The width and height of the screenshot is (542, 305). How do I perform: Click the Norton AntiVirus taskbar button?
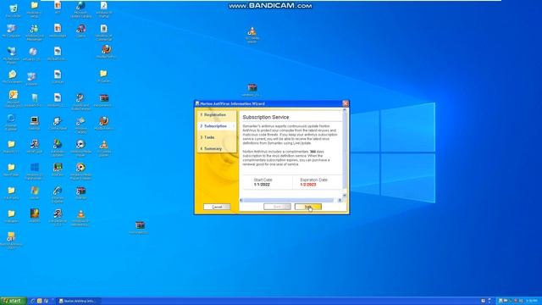point(78,301)
